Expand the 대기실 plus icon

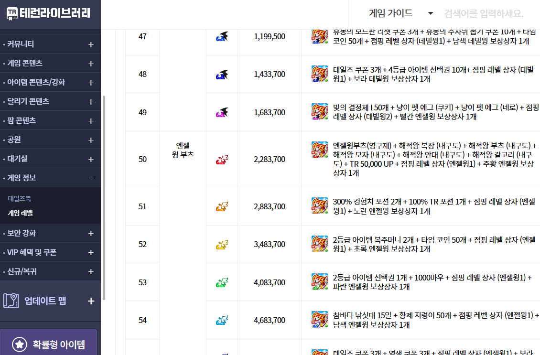coord(91,159)
